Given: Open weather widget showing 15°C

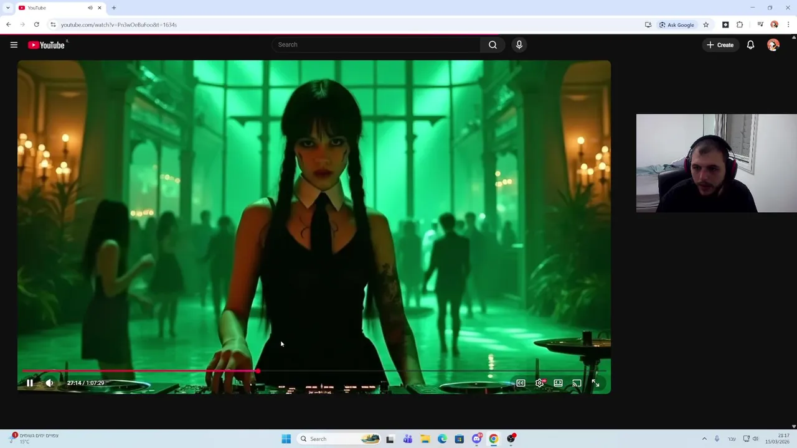Looking at the screenshot, I should 34,439.
